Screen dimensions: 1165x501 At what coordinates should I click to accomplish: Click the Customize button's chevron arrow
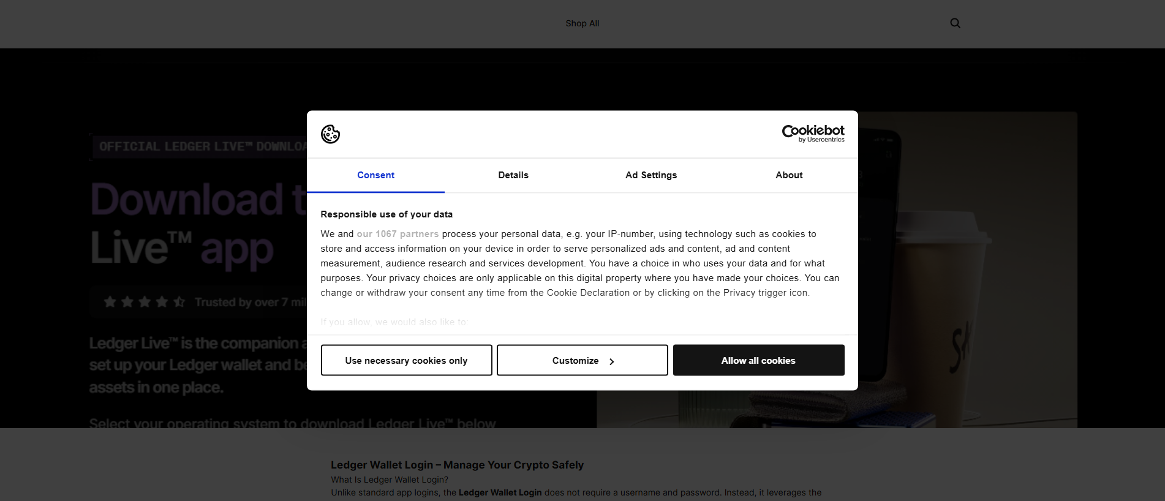click(x=611, y=361)
